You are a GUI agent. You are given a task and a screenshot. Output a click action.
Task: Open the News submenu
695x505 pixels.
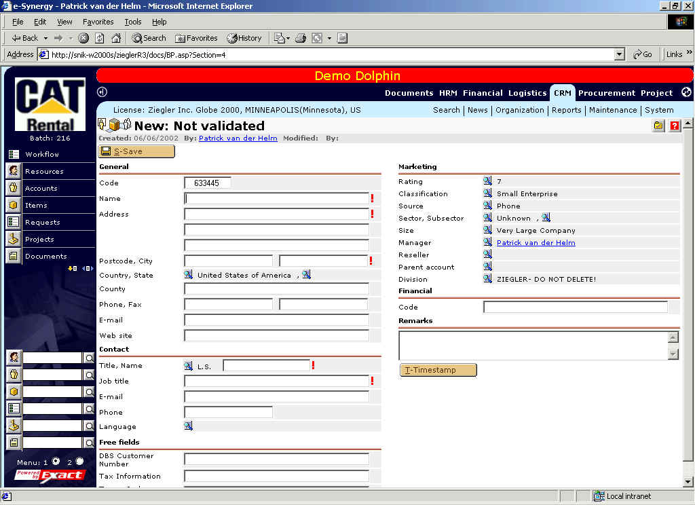[x=477, y=110]
